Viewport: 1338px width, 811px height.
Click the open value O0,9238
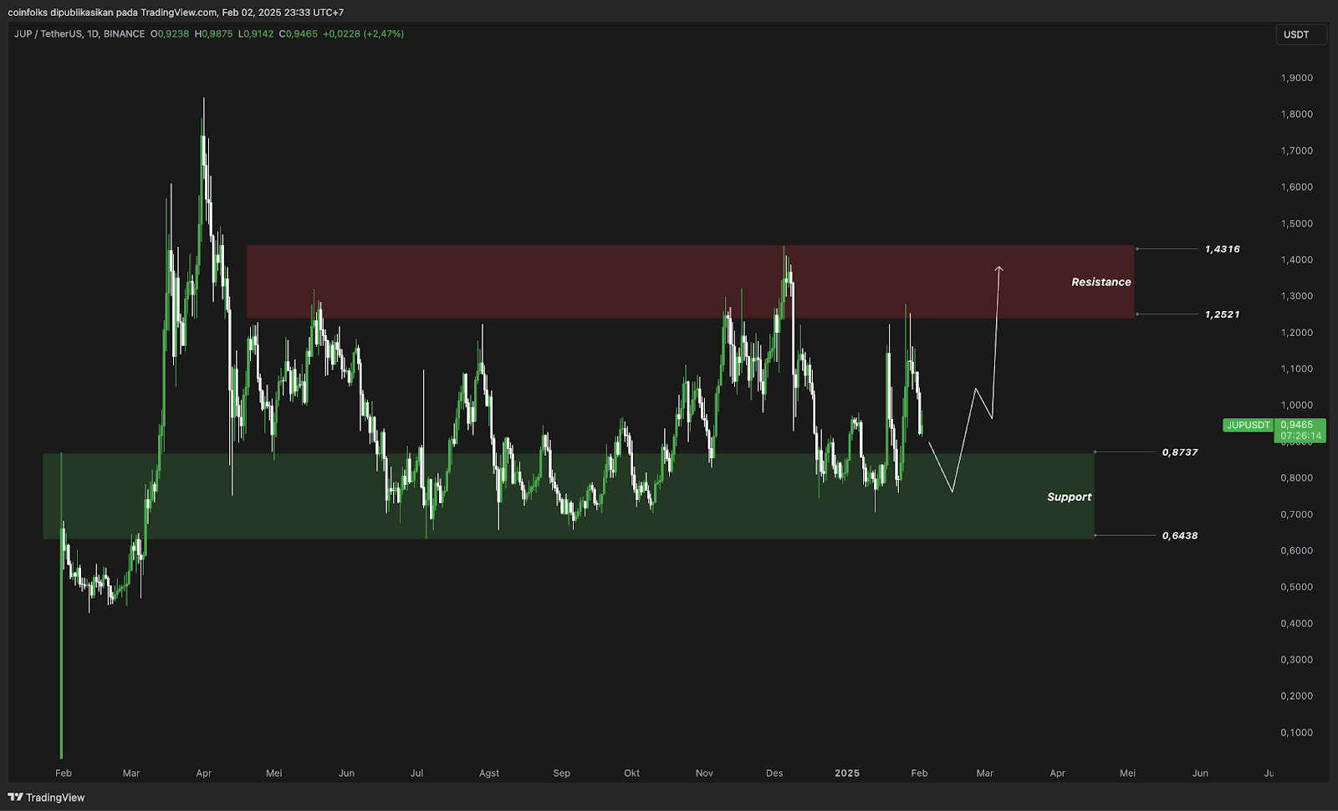click(170, 34)
